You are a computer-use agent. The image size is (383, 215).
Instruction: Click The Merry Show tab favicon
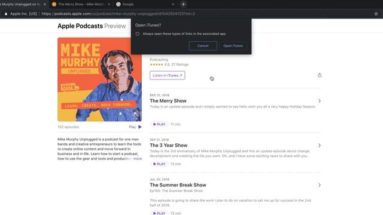point(54,4)
